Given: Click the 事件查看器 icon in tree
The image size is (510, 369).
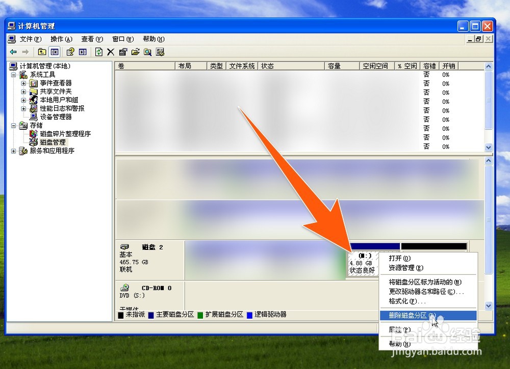Looking at the screenshot, I should point(34,83).
